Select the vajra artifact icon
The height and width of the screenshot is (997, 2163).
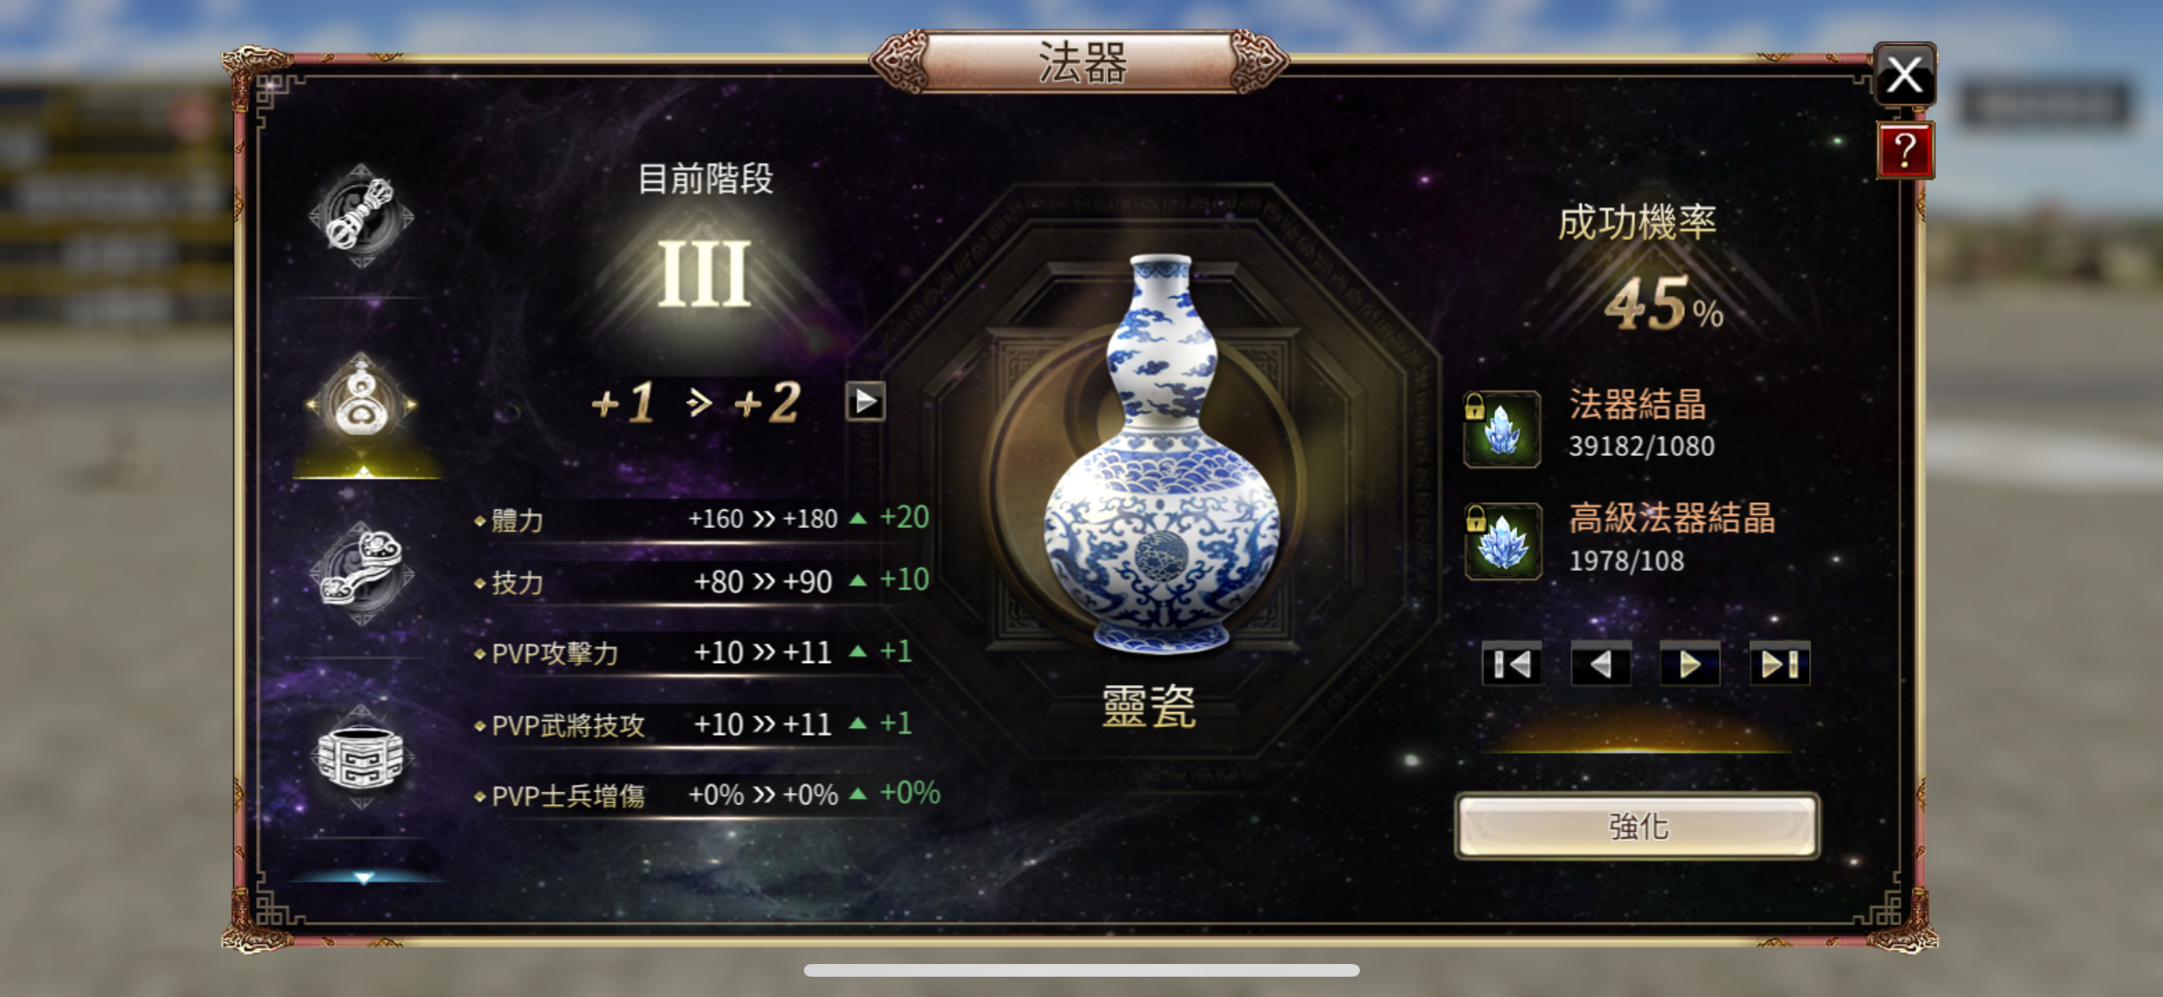point(361,216)
